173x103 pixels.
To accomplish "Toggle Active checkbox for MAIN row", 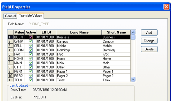I will point(31,63).
